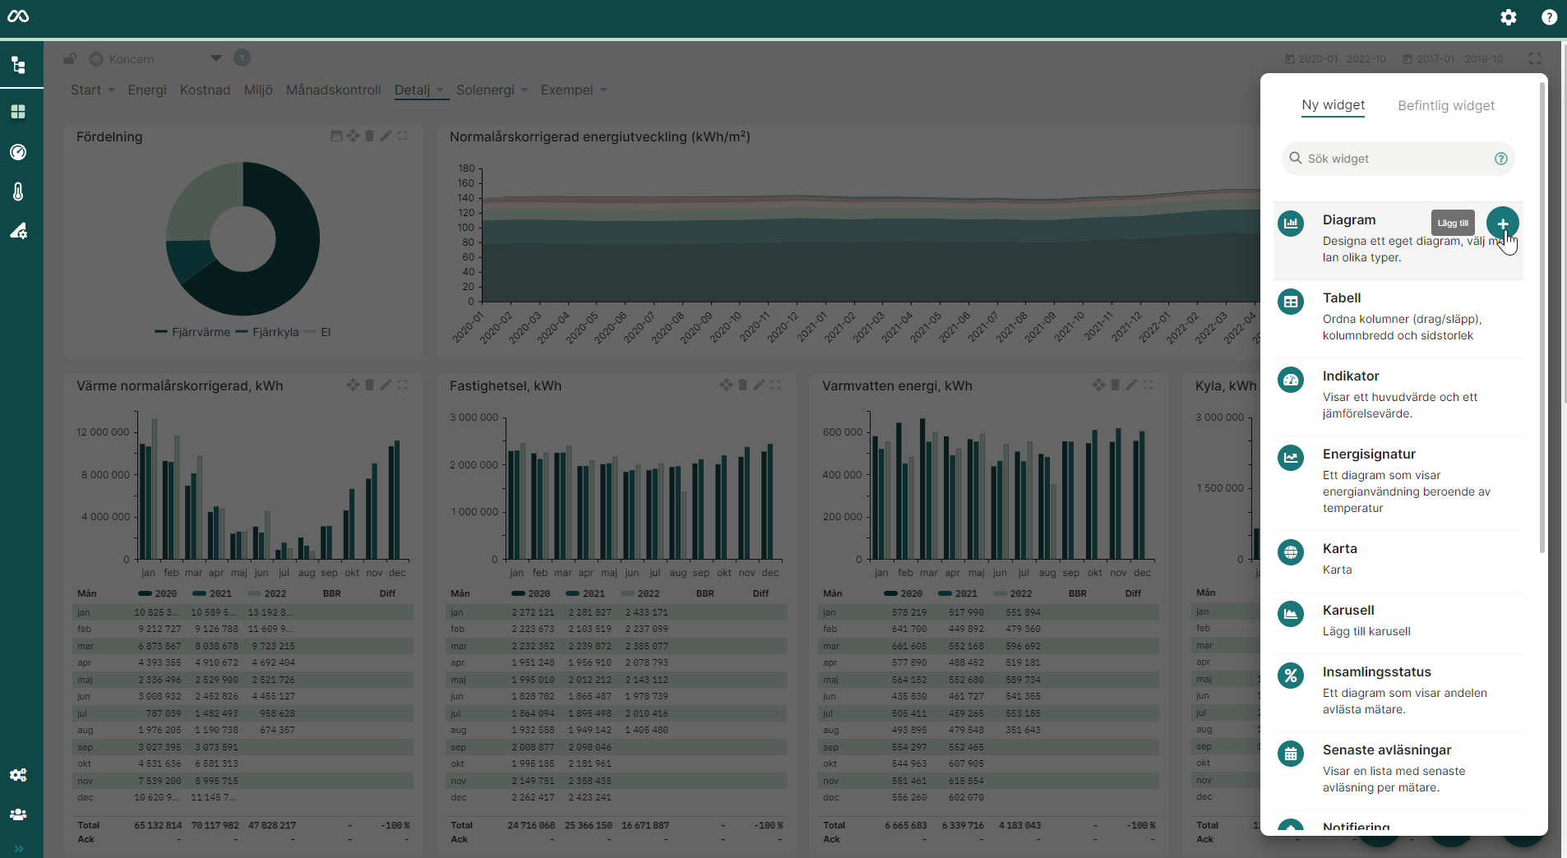This screenshot has width=1567, height=858.
Task: Open the structure tree icon in sidebar
Action: tap(18, 65)
